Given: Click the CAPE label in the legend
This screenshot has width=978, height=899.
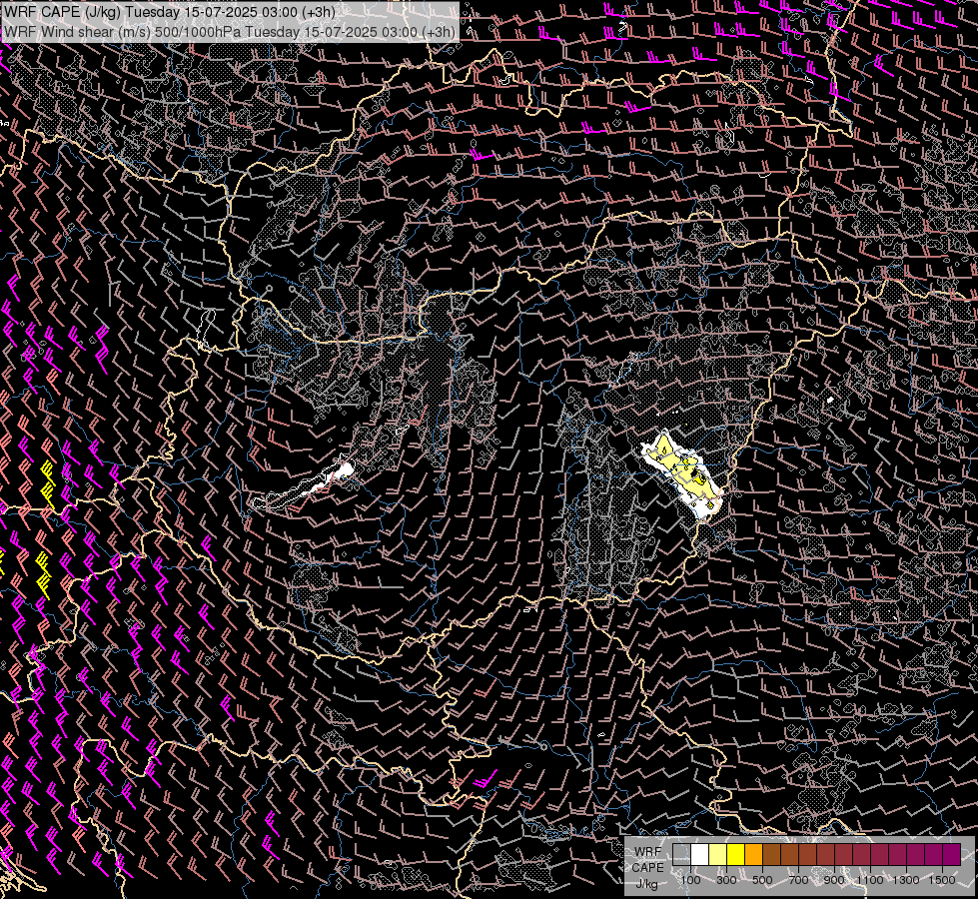Looking at the screenshot, I should pyautogui.click(x=648, y=868).
